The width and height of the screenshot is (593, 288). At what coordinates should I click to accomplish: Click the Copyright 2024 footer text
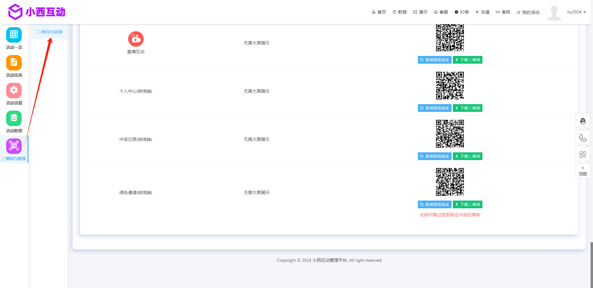329,260
